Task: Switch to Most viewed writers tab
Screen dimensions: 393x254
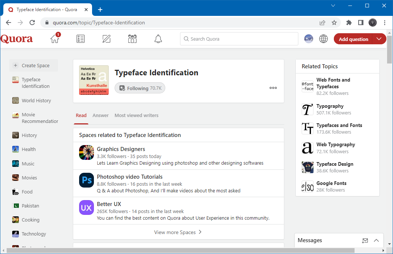Action: [x=136, y=116]
